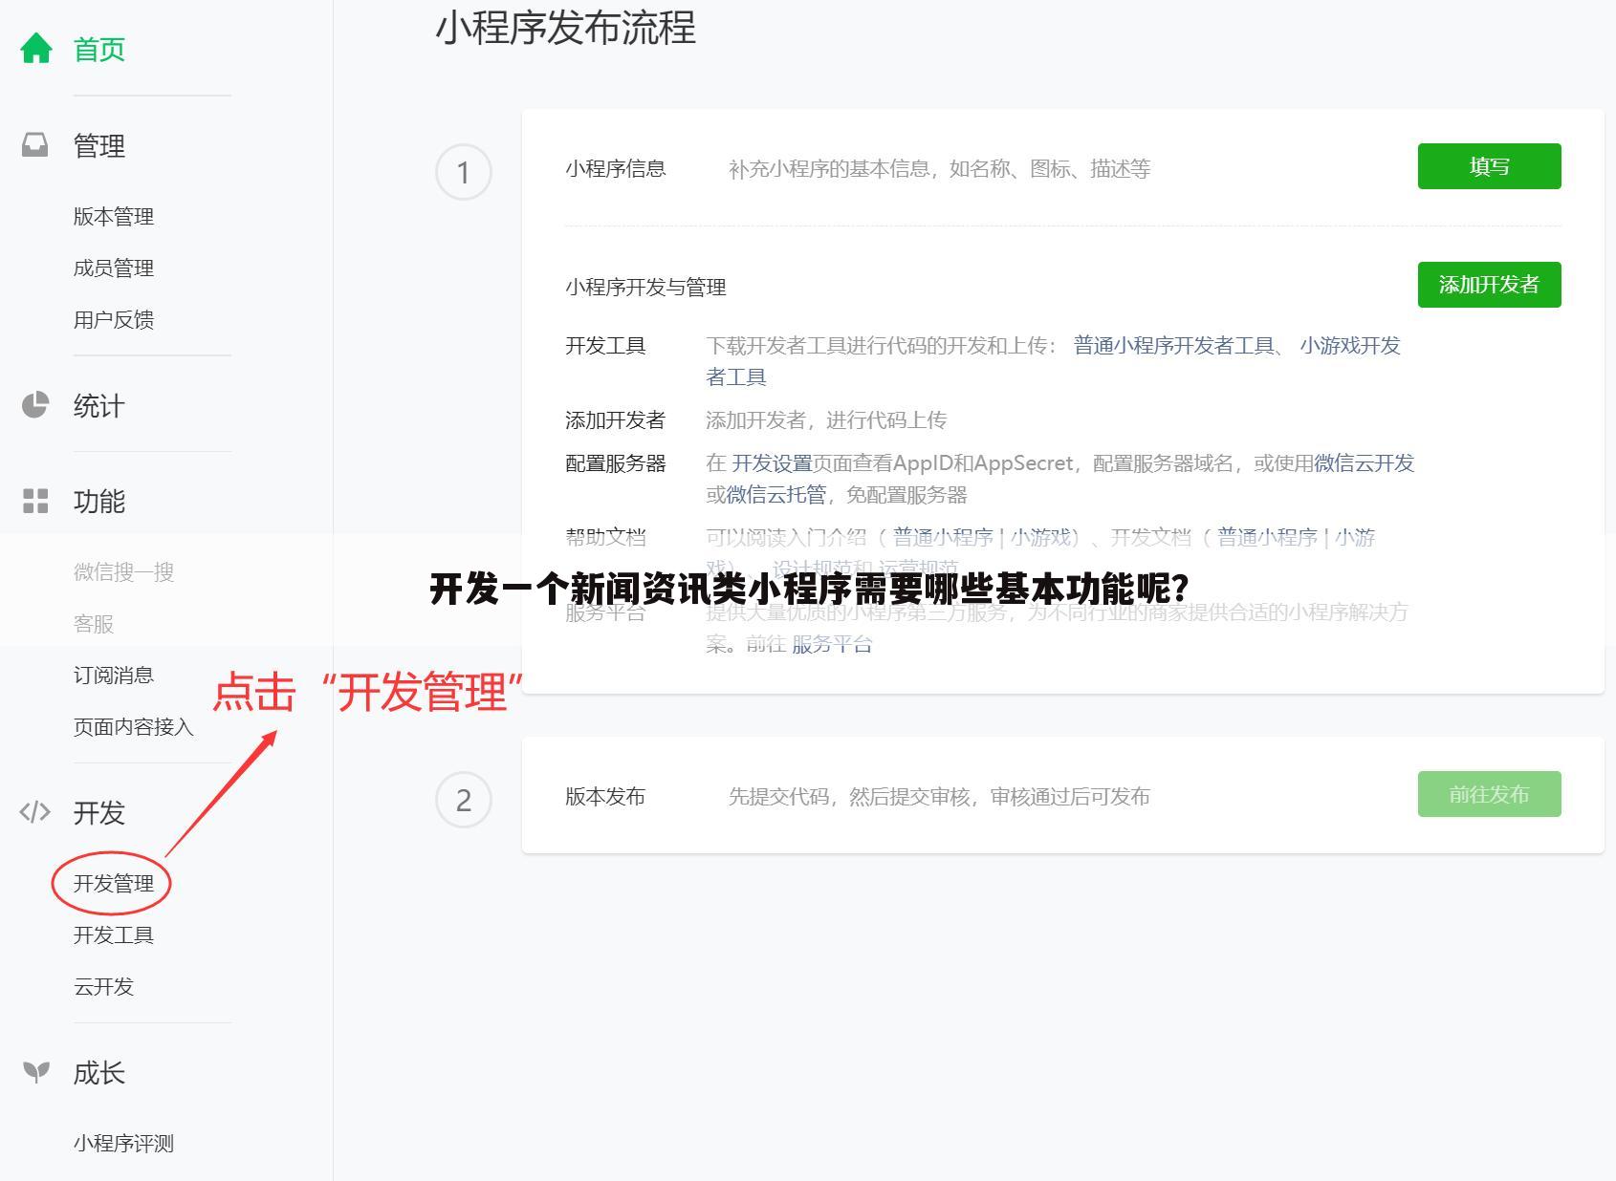Click the 帮助文档 row label
Viewport: 1616px width, 1181px height.
click(605, 538)
